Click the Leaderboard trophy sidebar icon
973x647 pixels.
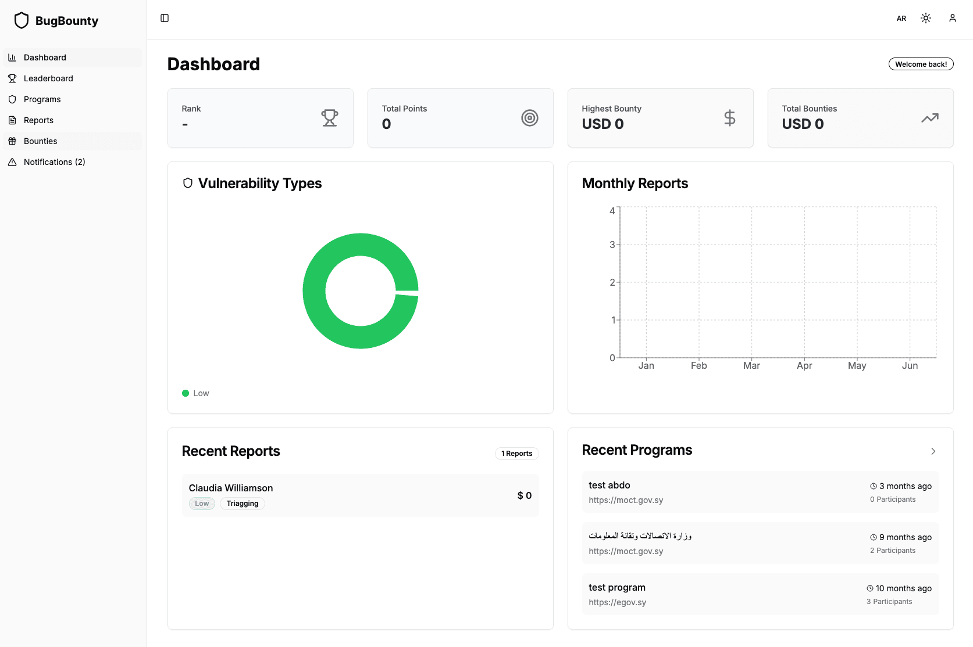point(12,78)
